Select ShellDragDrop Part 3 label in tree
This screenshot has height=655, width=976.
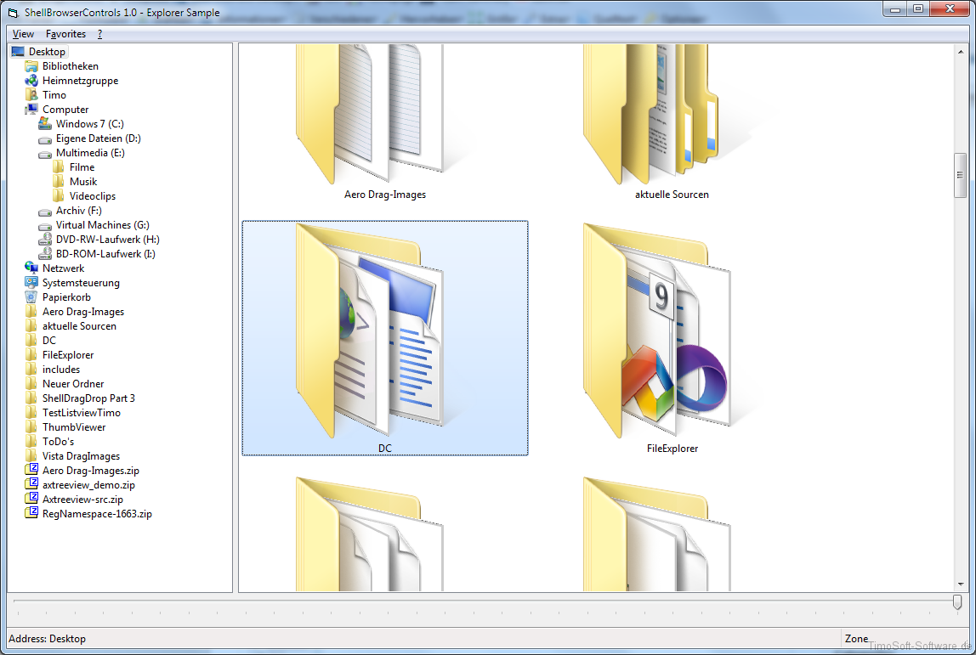[x=88, y=398]
